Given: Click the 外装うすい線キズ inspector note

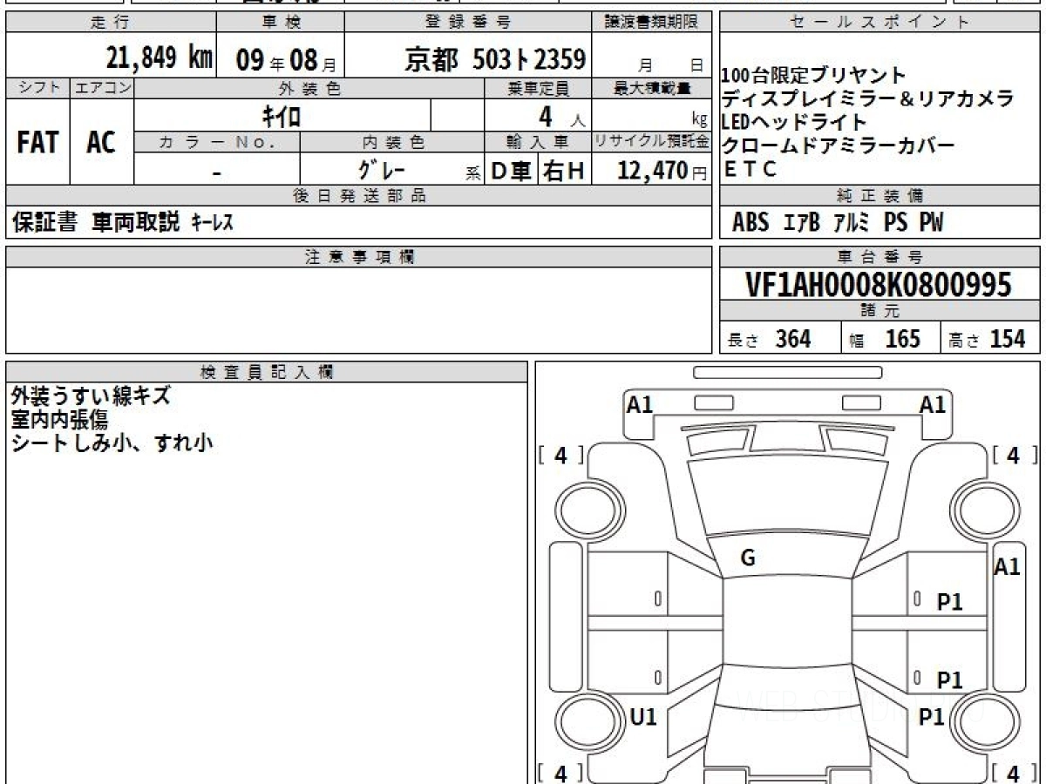Looking at the screenshot, I should coord(91,397).
